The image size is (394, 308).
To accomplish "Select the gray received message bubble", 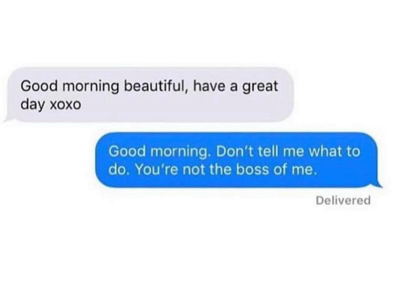I will click(x=149, y=95).
